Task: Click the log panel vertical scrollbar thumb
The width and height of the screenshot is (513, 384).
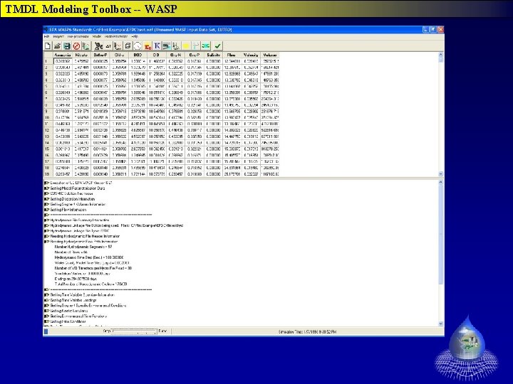Action: (x=441, y=236)
